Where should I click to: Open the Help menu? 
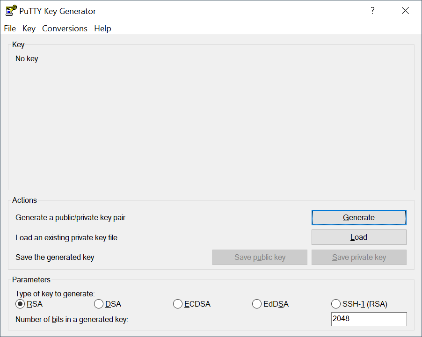click(x=102, y=29)
